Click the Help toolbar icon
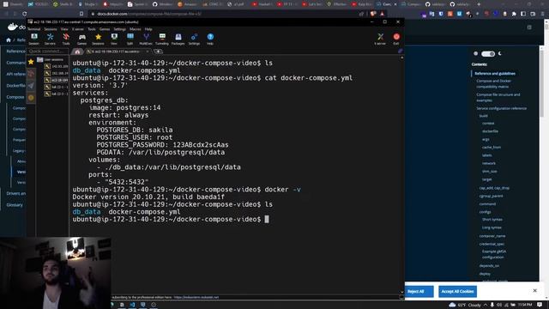Screen dimensions: 549x309 pyautogui.click(x=210, y=39)
